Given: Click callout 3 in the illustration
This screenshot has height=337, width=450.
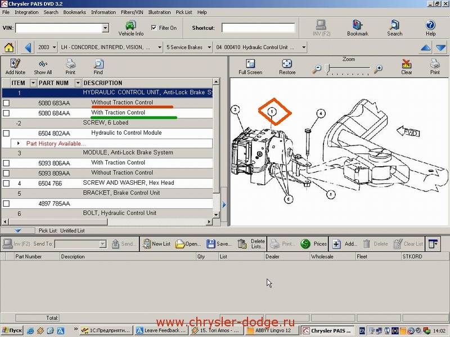Looking at the screenshot, I should pyautogui.click(x=235, y=110).
